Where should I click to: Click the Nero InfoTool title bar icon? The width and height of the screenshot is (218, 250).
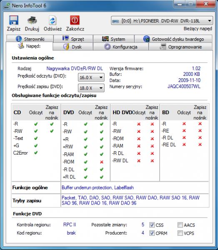[7, 6]
